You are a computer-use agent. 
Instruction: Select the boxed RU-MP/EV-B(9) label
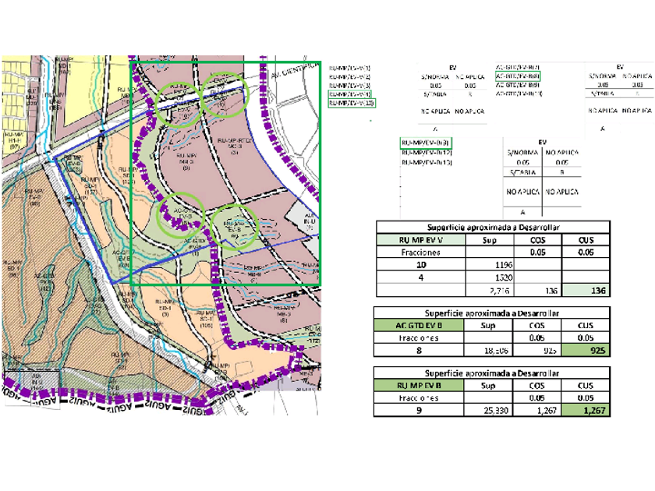(426, 143)
